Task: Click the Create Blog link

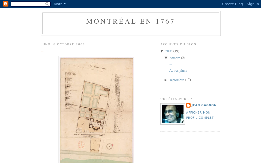Action: pyautogui.click(x=232, y=4)
